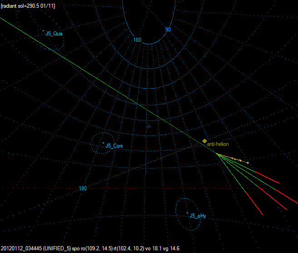Click the 90 grid coordinate label

tap(168, 30)
